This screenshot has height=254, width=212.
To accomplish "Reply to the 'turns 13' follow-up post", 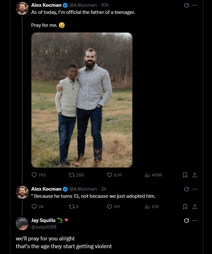I will pyautogui.click(x=34, y=206).
